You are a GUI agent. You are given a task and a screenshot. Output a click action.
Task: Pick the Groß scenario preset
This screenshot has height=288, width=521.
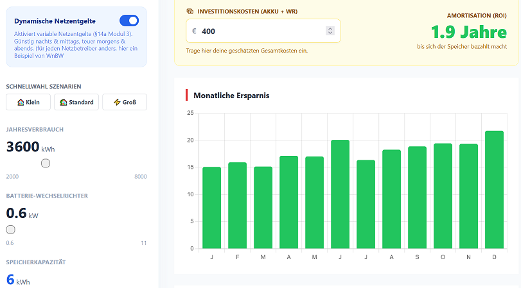click(125, 102)
